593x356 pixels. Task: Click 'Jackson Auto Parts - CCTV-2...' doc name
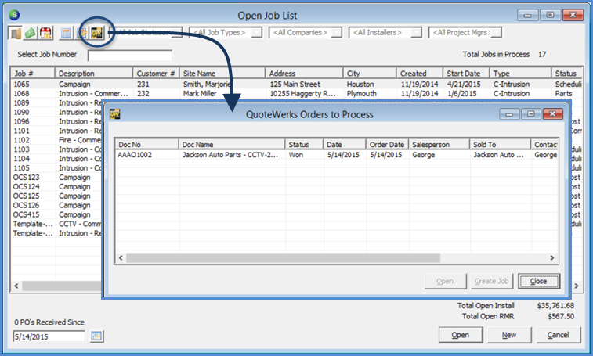(230, 155)
